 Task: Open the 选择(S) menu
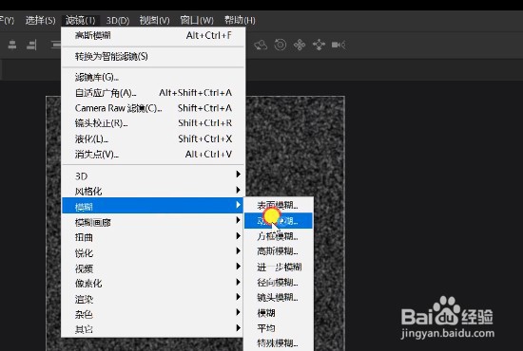tap(40, 20)
